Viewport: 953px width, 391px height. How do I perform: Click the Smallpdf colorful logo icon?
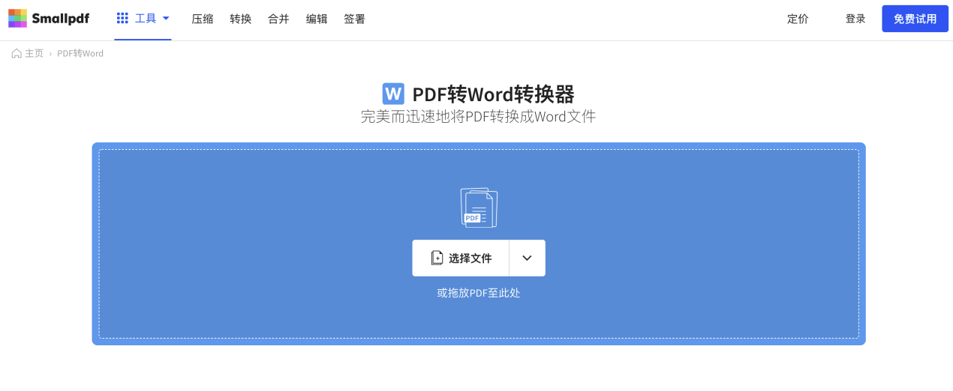click(18, 19)
